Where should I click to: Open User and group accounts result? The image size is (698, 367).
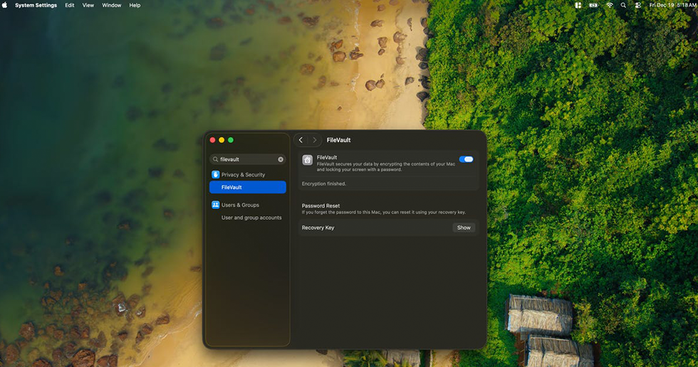[251, 218]
